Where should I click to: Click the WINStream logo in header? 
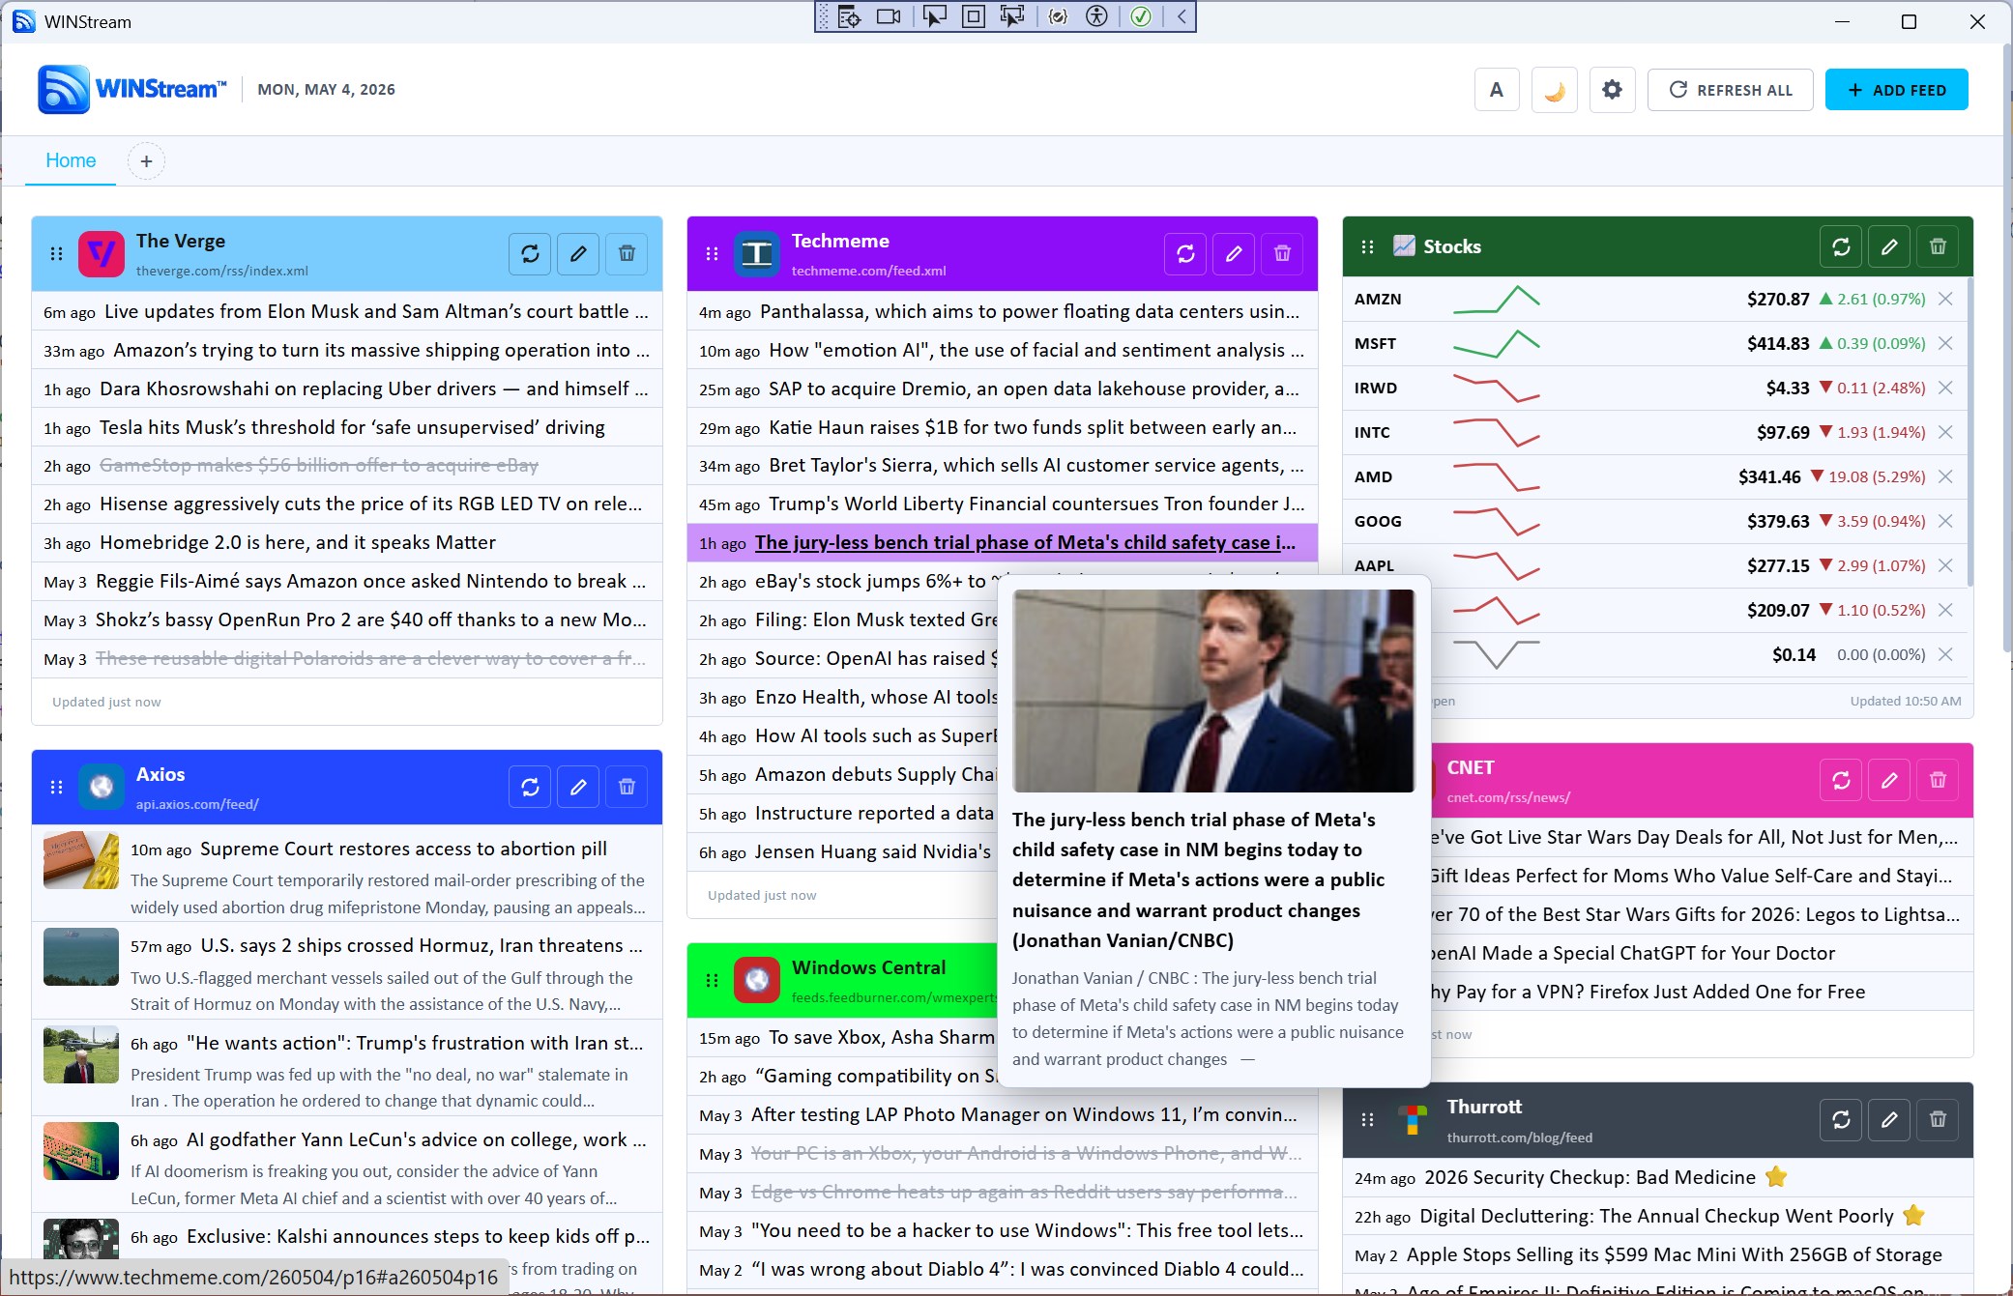pos(132,89)
